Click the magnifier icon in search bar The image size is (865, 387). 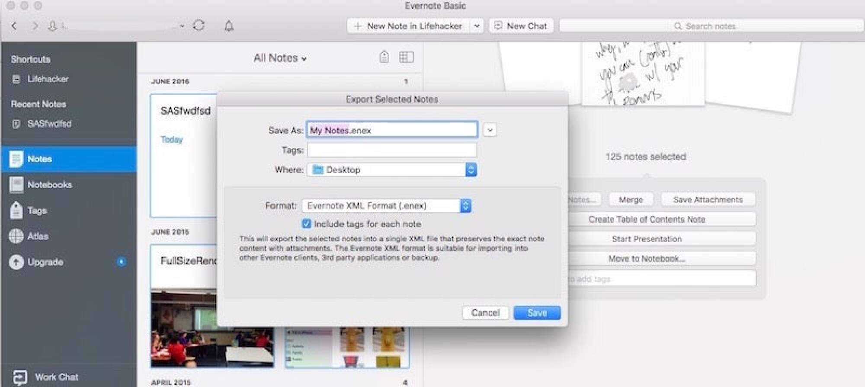678,26
